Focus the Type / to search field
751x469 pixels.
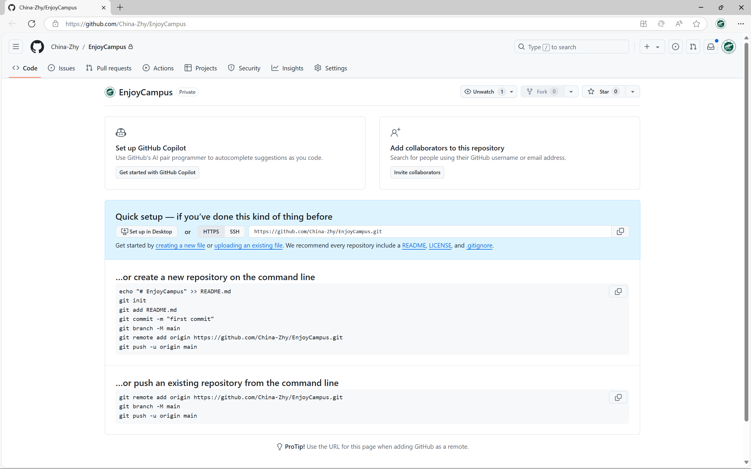(571, 47)
